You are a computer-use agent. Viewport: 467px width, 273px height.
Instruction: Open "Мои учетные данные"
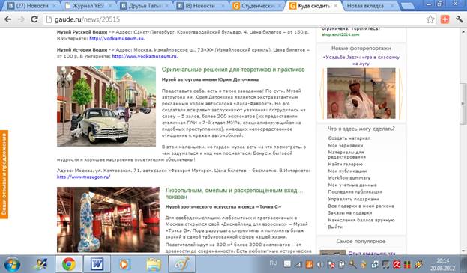pos(352,185)
